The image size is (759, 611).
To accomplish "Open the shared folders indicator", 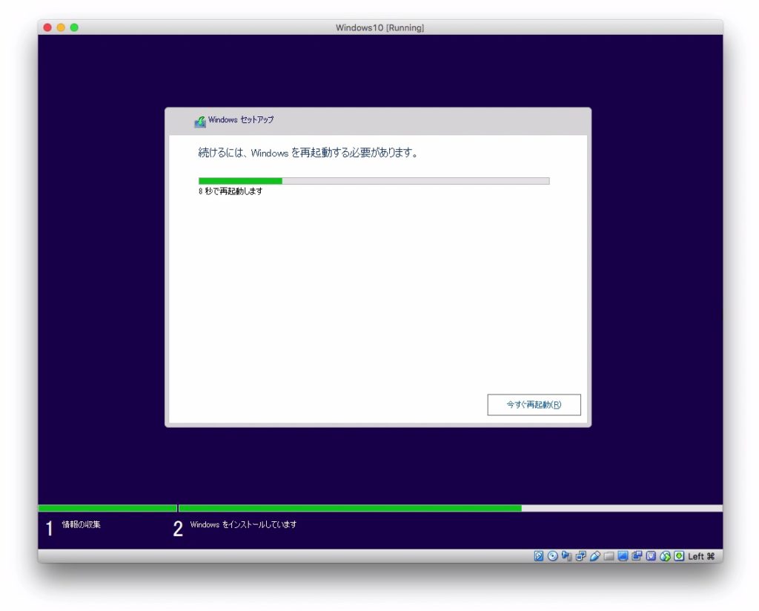I will [x=609, y=556].
